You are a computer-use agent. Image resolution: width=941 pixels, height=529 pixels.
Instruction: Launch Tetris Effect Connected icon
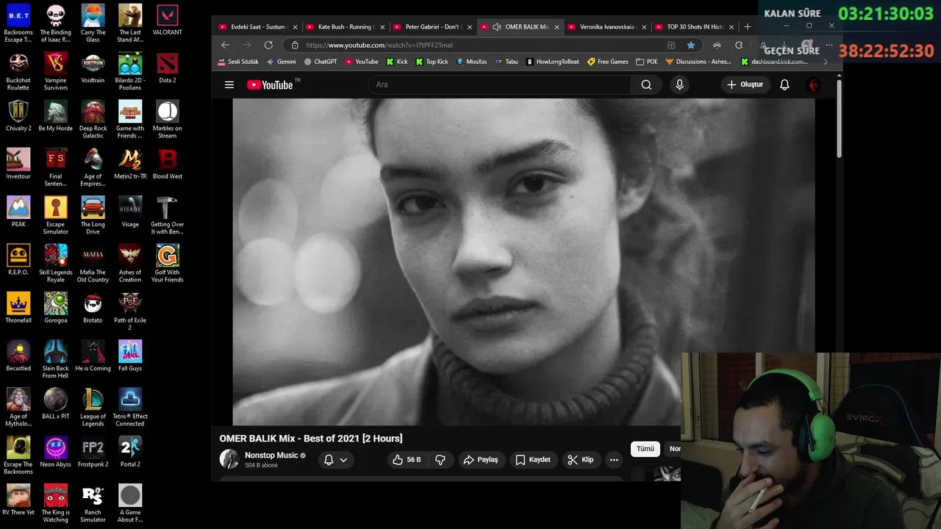[x=130, y=408]
